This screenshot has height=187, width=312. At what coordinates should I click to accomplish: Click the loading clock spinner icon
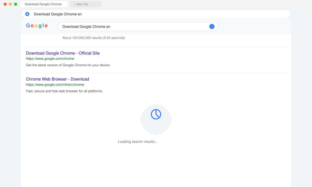tap(156, 114)
